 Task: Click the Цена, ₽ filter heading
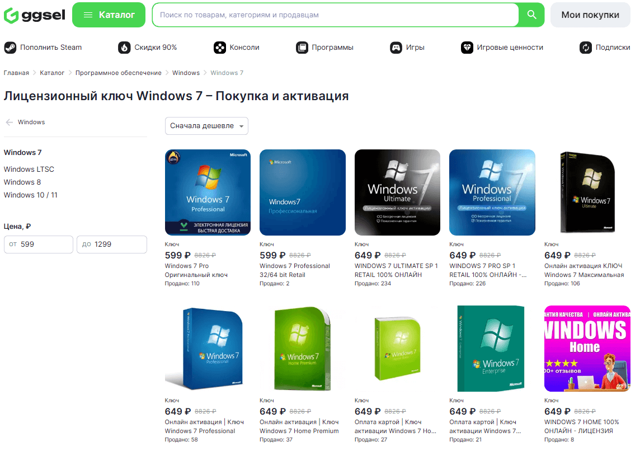pyautogui.click(x=17, y=226)
